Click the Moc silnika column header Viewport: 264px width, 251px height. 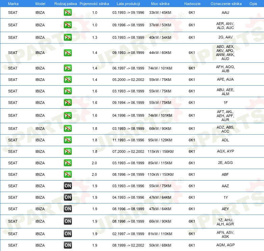pos(160,3)
